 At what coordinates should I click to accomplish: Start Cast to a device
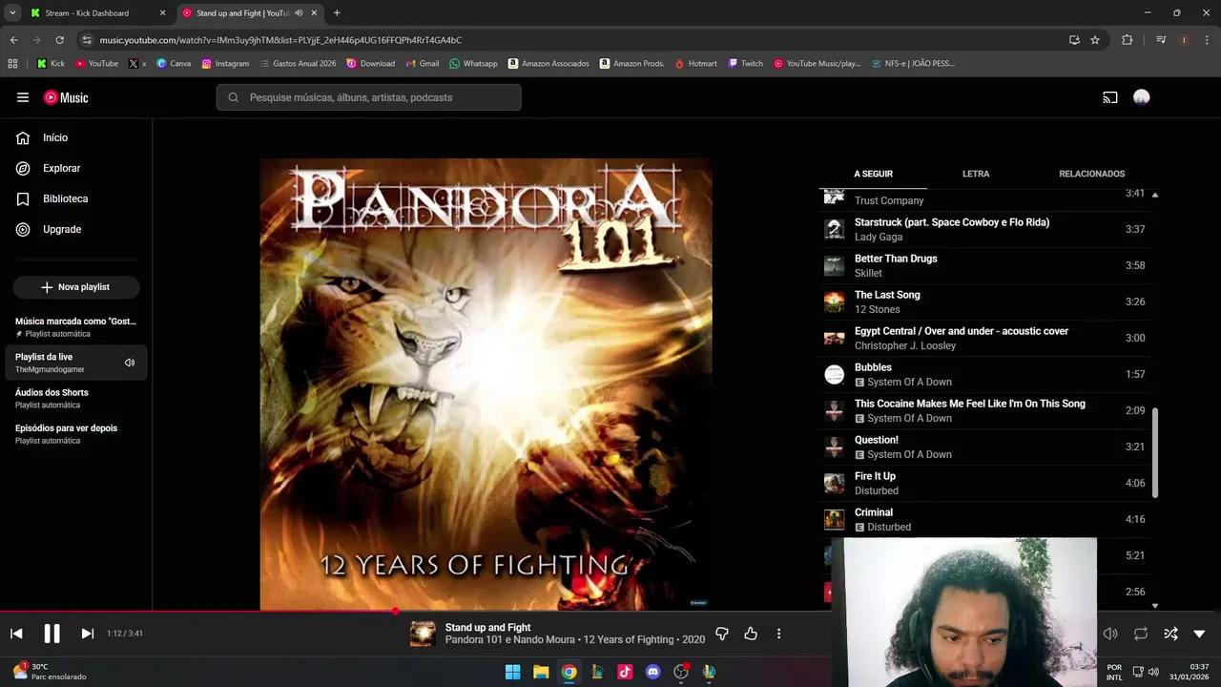point(1109,96)
